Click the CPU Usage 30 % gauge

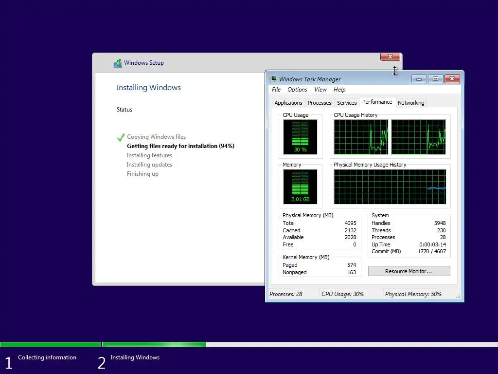coord(300,137)
